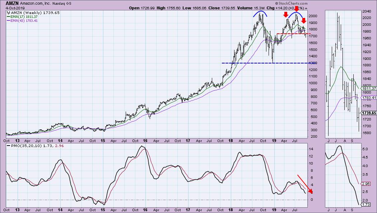
Task: Click the boxed 1811.37 price tag on the zoom panel
Action: coord(369,88)
